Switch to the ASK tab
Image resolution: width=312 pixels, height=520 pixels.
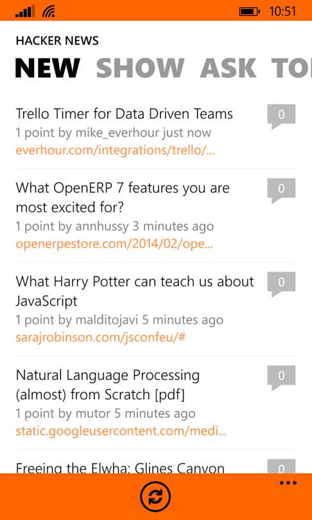coord(228,68)
